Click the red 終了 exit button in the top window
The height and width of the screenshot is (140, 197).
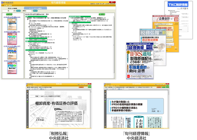coord(112,2)
